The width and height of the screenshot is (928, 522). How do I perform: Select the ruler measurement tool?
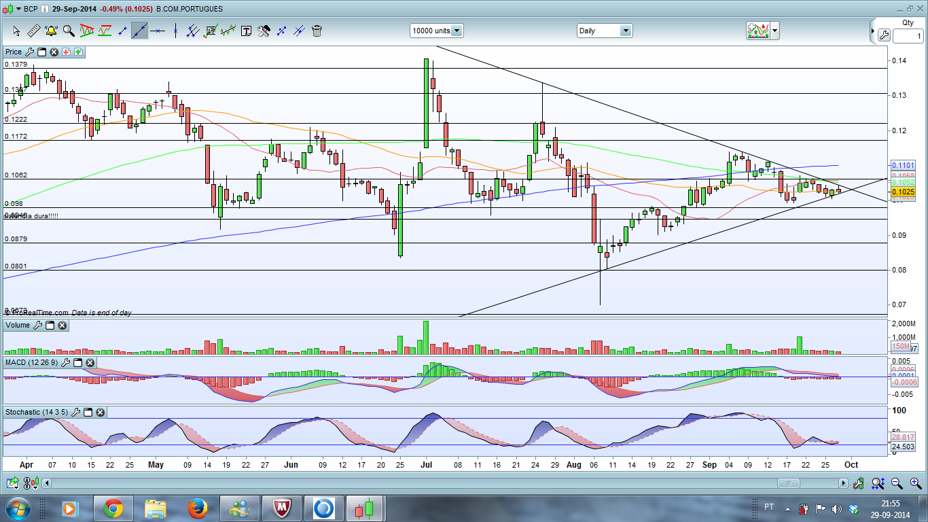click(33, 31)
